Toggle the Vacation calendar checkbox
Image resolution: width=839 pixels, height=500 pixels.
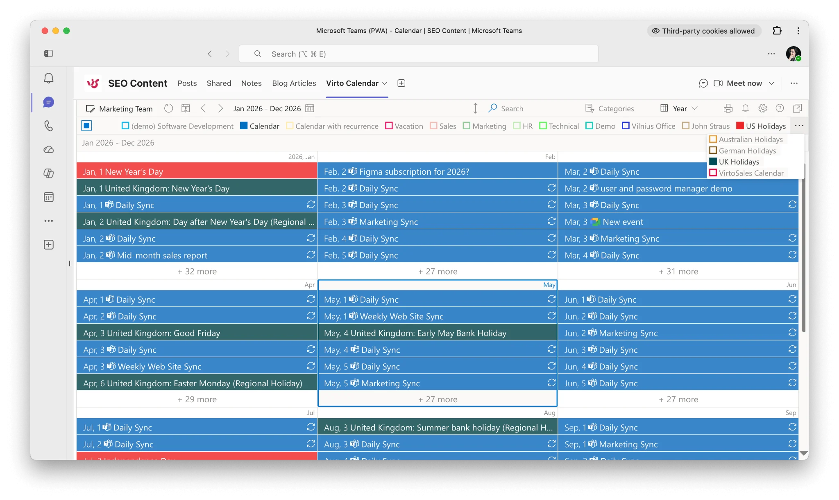[x=389, y=126]
